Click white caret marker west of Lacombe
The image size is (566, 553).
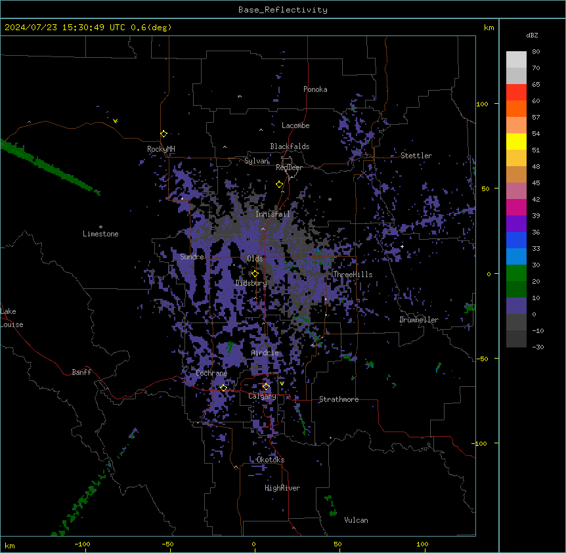261,129
